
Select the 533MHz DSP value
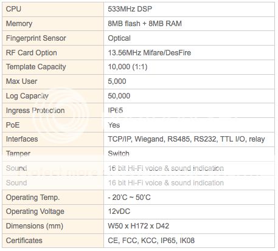tap(130, 9)
